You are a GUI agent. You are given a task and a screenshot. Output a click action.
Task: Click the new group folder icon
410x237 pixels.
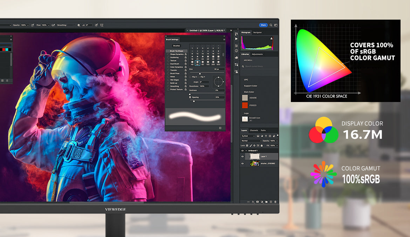266,202
